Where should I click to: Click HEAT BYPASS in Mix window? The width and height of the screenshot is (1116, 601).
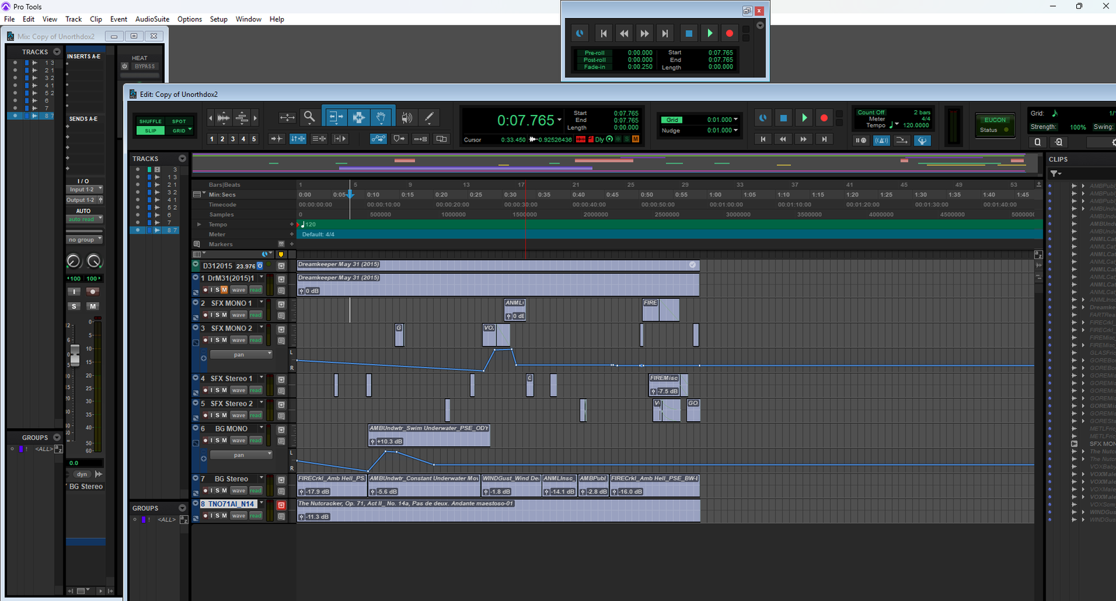(144, 66)
